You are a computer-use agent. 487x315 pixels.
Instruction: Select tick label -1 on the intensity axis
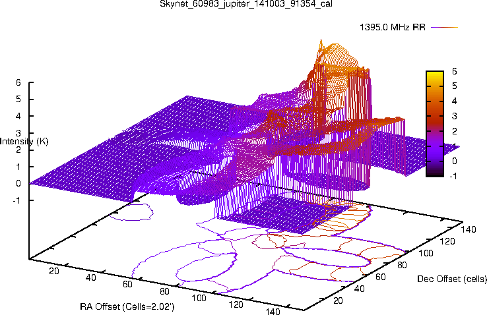(x=17, y=200)
